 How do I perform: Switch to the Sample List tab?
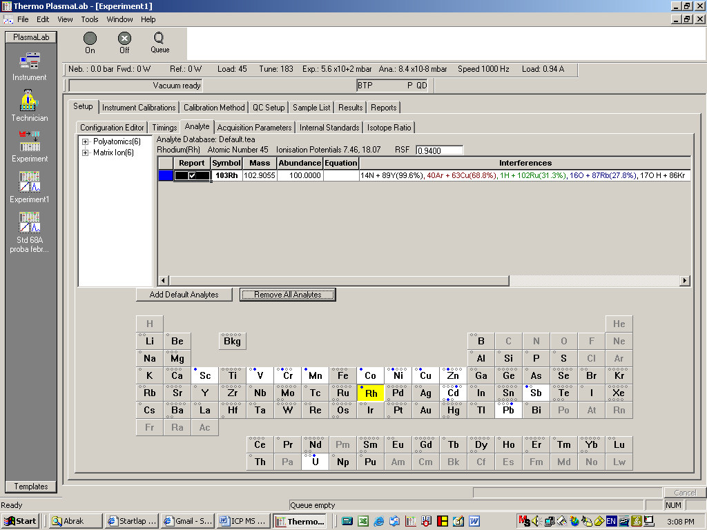click(x=311, y=108)
